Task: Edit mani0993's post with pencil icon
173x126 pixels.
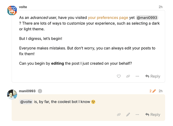Action: click(128, 115)
